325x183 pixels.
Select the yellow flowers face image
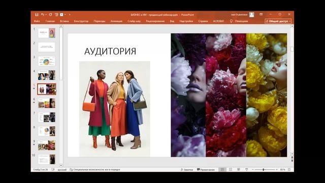coord(267,95)
